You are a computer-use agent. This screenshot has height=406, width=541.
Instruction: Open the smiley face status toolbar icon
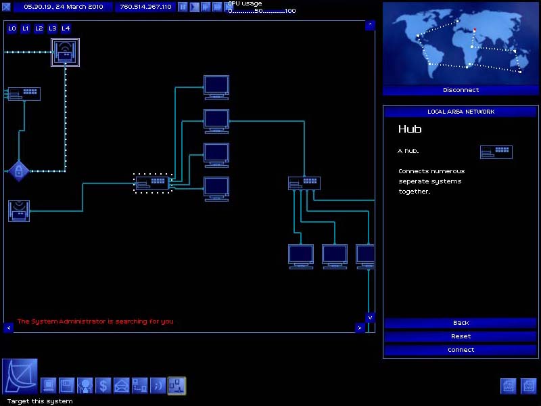[x=158, y=386]
